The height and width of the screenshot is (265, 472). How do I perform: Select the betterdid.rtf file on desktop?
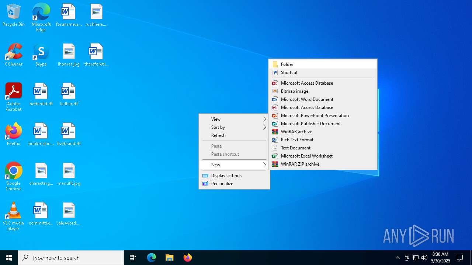click(x=41, y=95)
